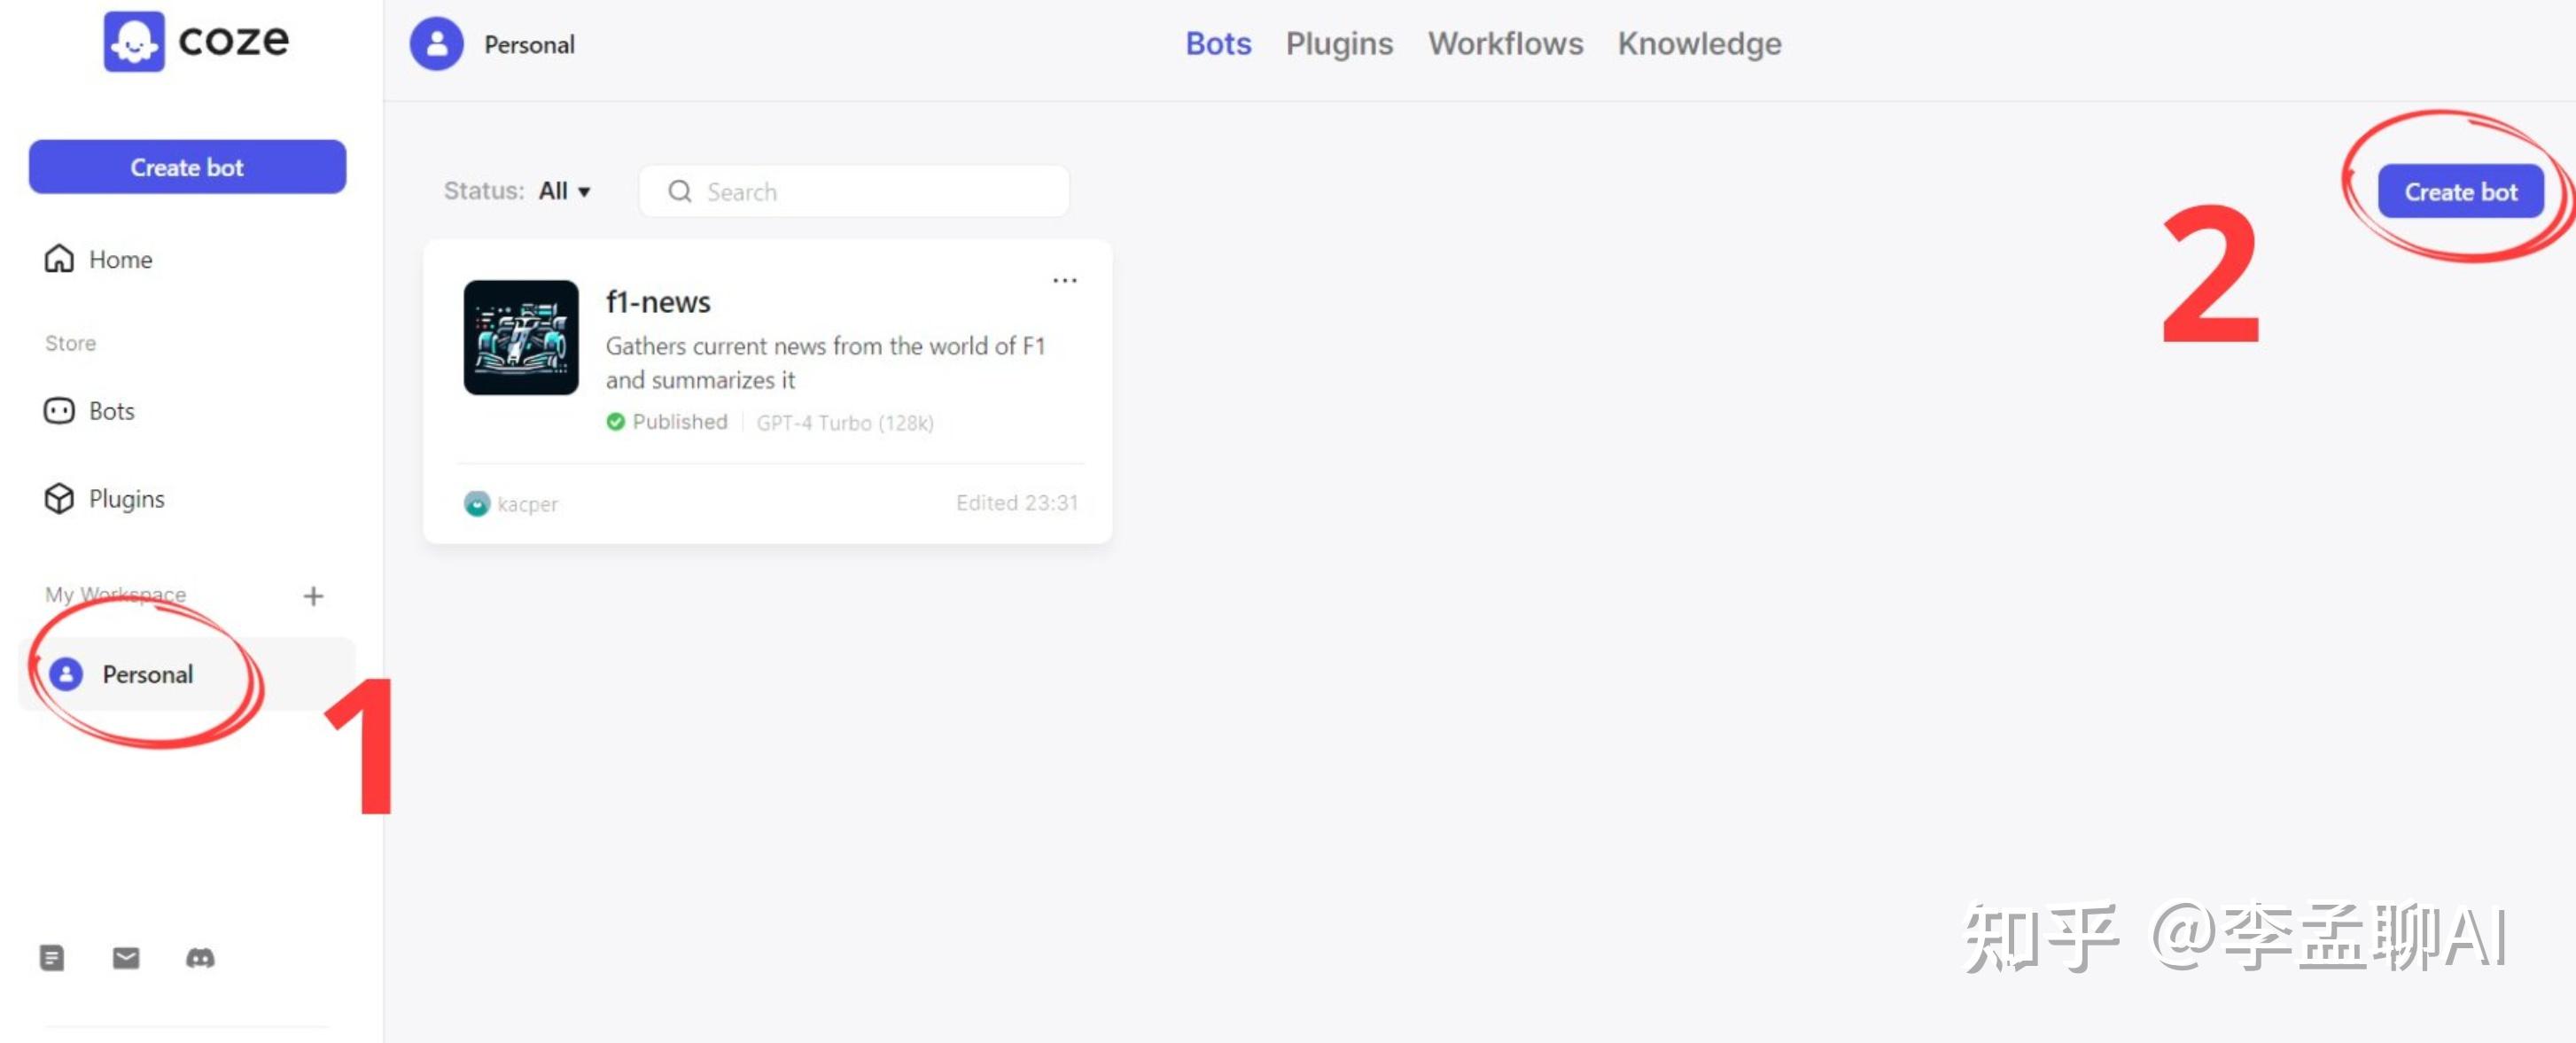Open the Knowledge tab

tap(1698, 44)
